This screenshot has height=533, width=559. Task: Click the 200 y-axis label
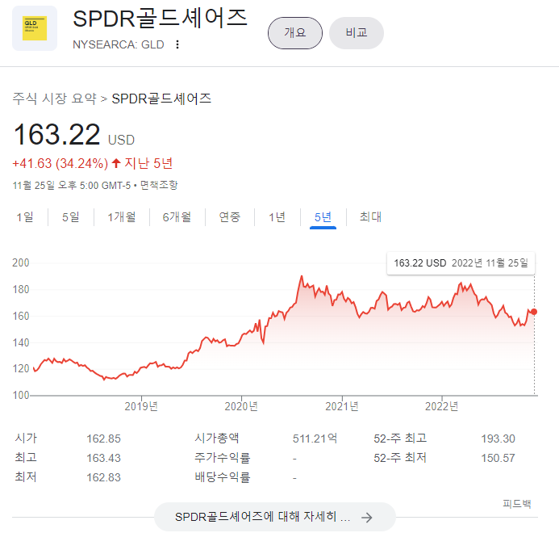tap(21, 262)
